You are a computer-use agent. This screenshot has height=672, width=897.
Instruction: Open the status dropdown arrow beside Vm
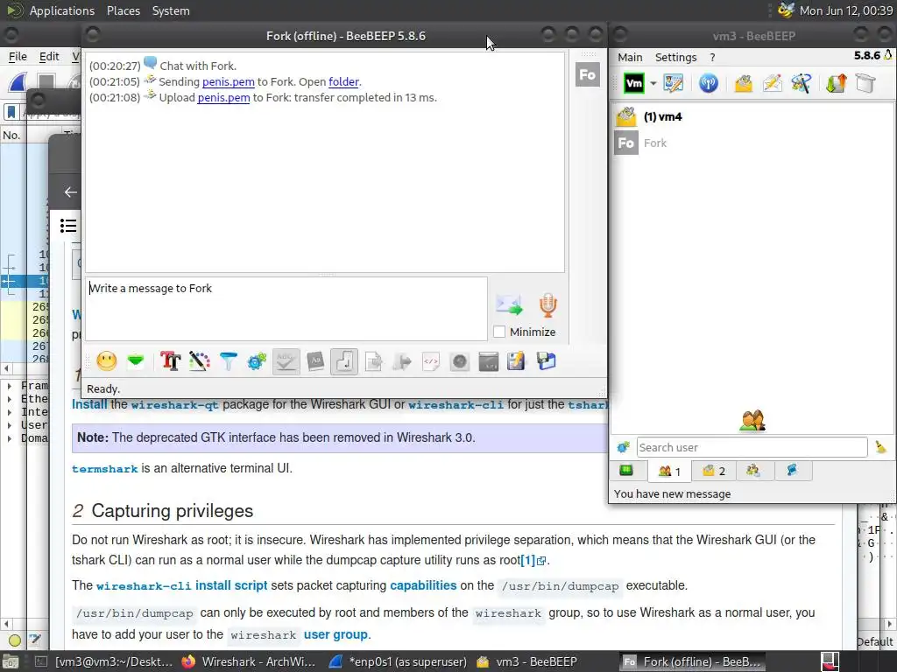coord(653,83)
